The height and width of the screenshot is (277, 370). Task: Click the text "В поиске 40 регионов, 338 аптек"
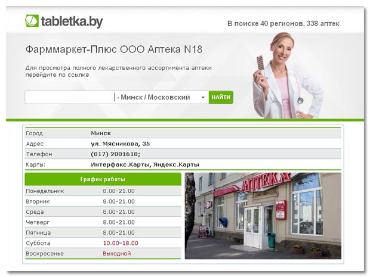point(283,24)
